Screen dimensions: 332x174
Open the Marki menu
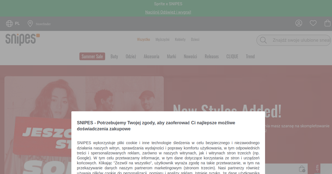point(172,56)
